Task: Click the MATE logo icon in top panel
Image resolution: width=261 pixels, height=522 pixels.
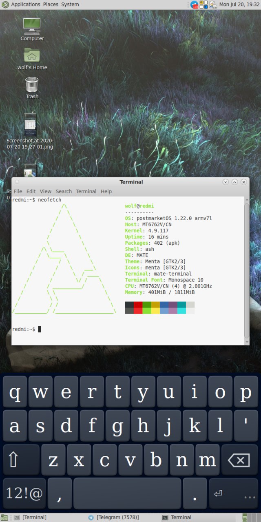Action: coord(5,4)
